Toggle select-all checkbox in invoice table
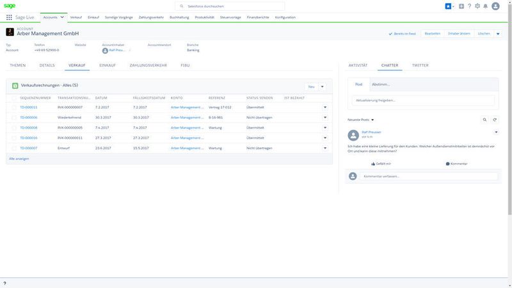This screenshot has width=512, height=288. coord(13,98)
